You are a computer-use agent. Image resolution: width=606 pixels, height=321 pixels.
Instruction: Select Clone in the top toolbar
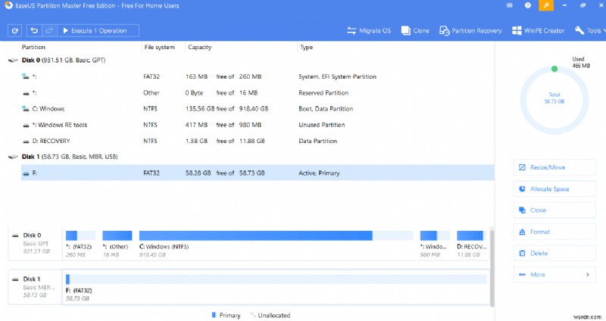click(415, 31)
